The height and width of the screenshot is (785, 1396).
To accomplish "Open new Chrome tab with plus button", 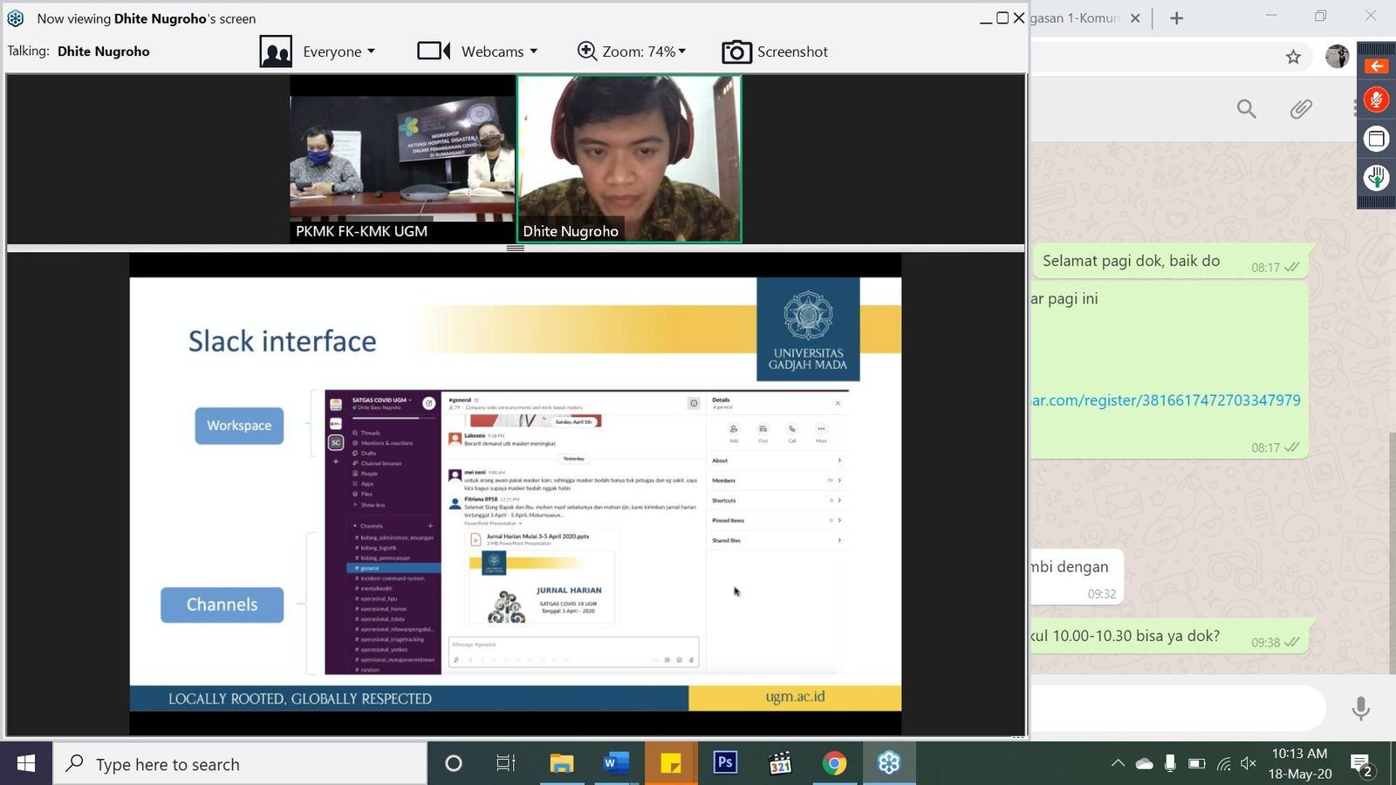I will pyautogui.click(x=1176, y=18).
